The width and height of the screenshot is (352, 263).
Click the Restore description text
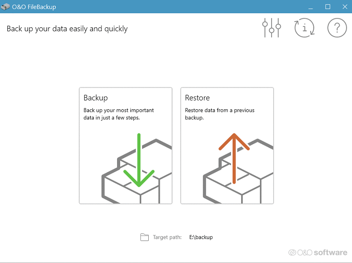pyautogui.click(x=220, y=114)
